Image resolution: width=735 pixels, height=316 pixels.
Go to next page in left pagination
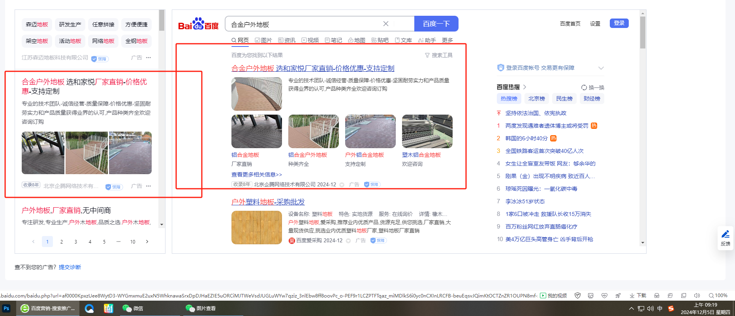point(147,242)
